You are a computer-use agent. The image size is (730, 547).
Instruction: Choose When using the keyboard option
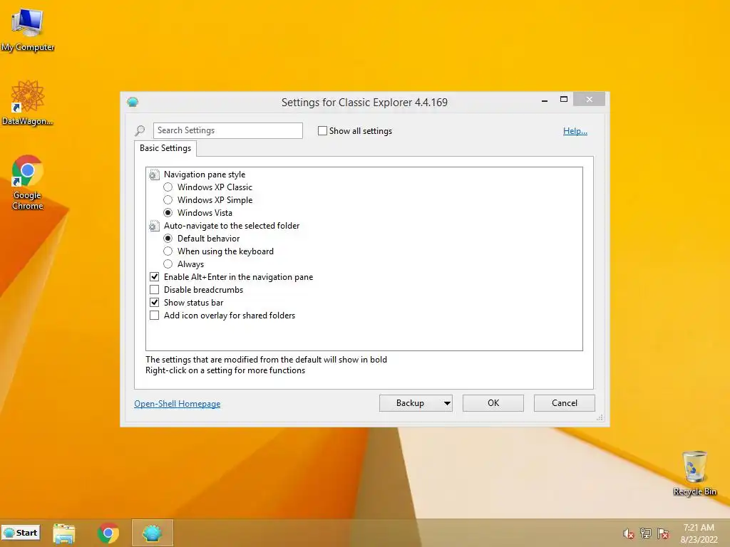[168, 251]
